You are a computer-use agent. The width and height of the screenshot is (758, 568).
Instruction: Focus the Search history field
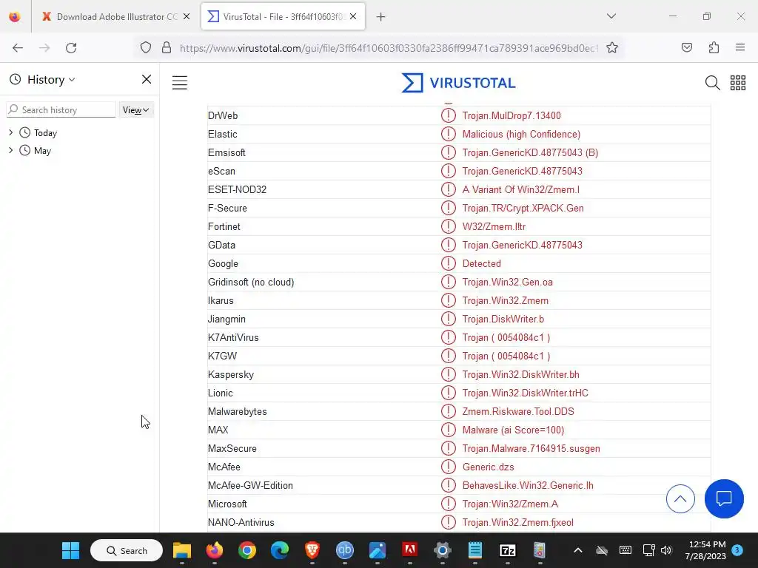tap(61, 109)
